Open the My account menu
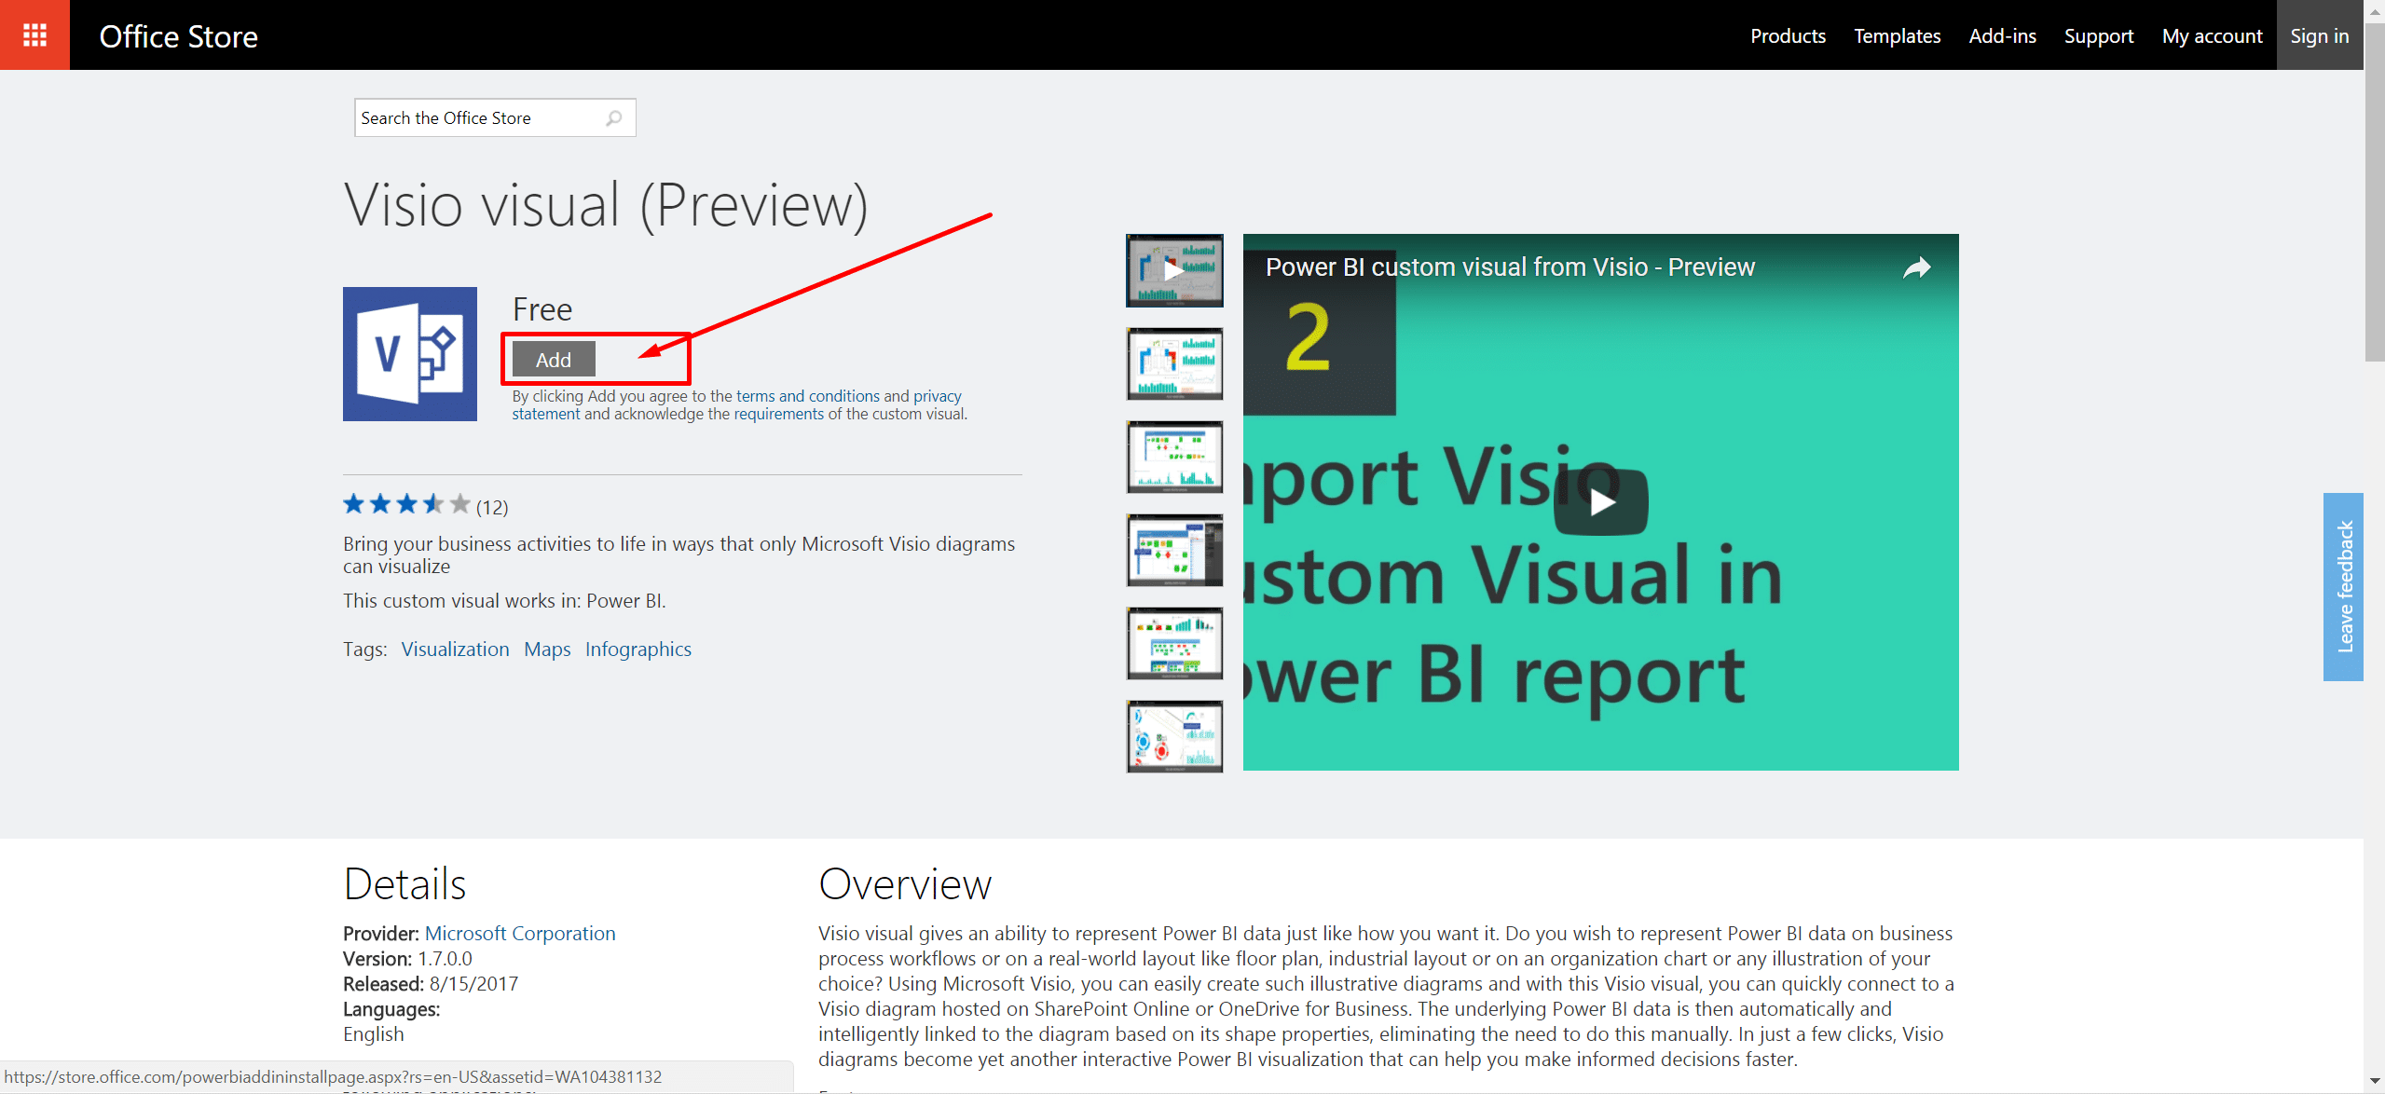Screen dimensions: 2385x1094 2212,35
